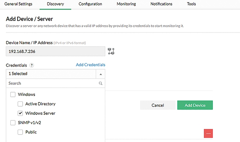Uncheck the Windows Server credential
Screen dimensions: 240x142
[20, 113]
